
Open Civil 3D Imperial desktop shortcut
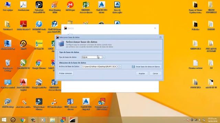86,104
